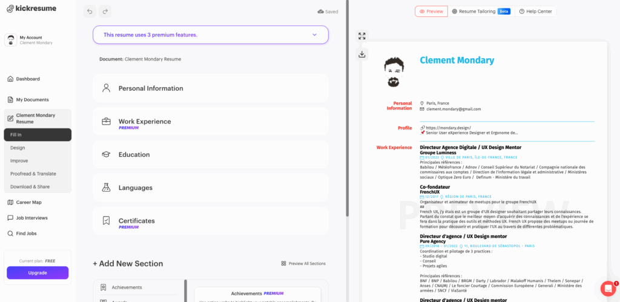Click the Personal Information person icon
The image size is (620, 302).
pyautogui.click(x=106, y=88)
